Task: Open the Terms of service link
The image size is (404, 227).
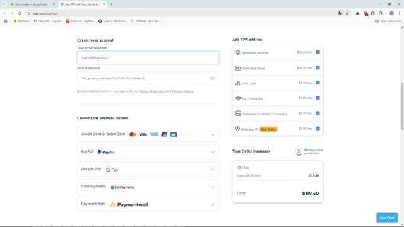Action: (x=151, y=91)
